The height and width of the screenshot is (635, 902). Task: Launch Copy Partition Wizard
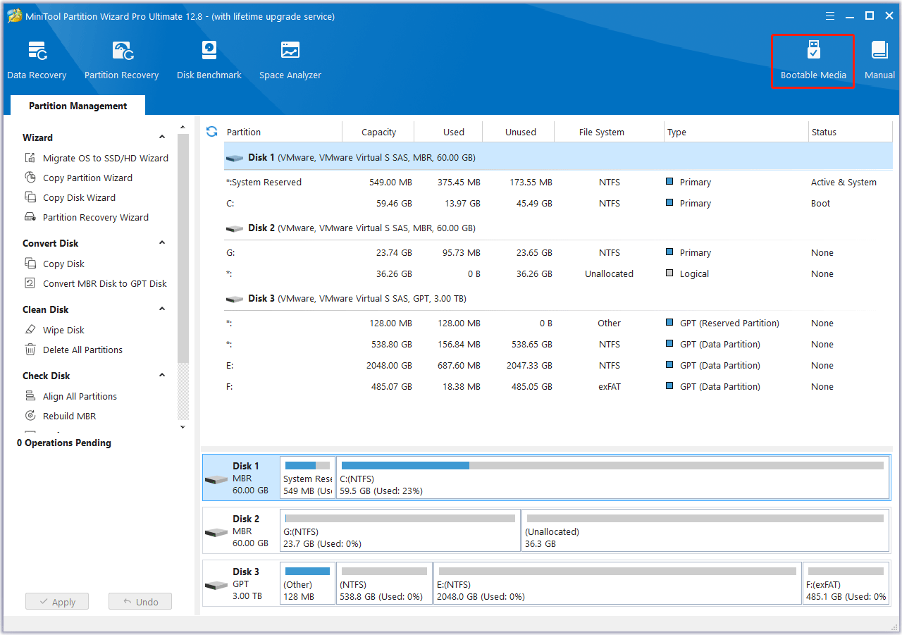click(x=79, y=178)
